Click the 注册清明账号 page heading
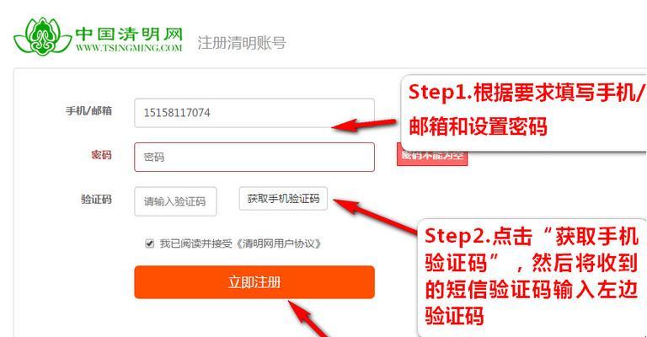Image resolution: width=647 pixels, height=337 pixels. [x=242, y=43]
